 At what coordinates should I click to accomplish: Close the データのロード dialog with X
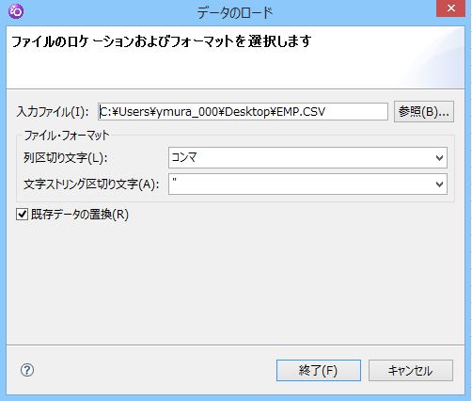coord(451,8)
